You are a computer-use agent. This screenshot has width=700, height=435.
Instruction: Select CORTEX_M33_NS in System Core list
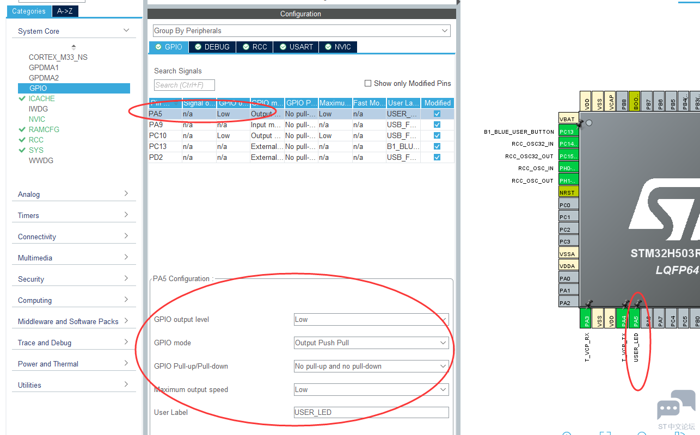point(58,57)
